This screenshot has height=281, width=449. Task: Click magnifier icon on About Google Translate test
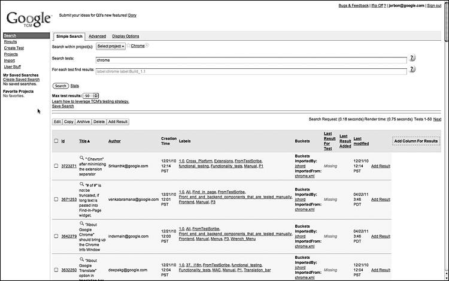click(x=81, y=259)
